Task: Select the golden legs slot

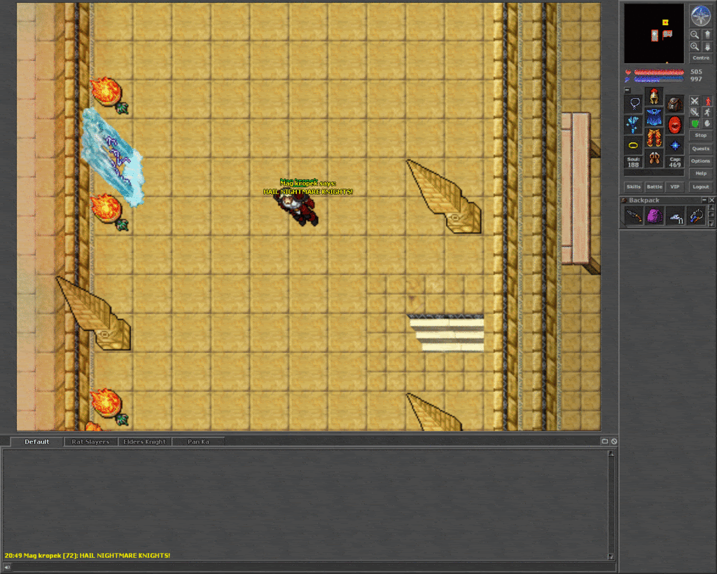Action: [x=654, y=138]
